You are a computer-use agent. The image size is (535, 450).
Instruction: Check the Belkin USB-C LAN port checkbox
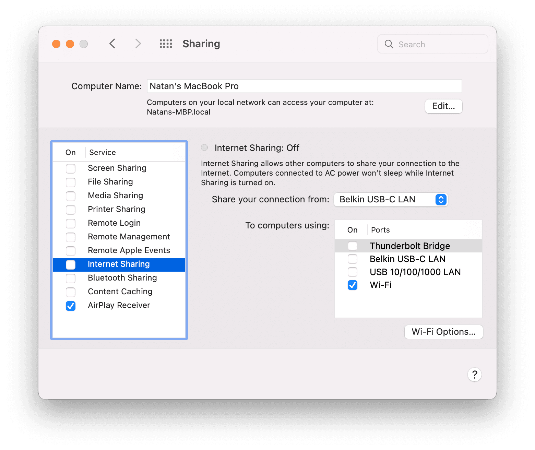[x=353, y=259]
